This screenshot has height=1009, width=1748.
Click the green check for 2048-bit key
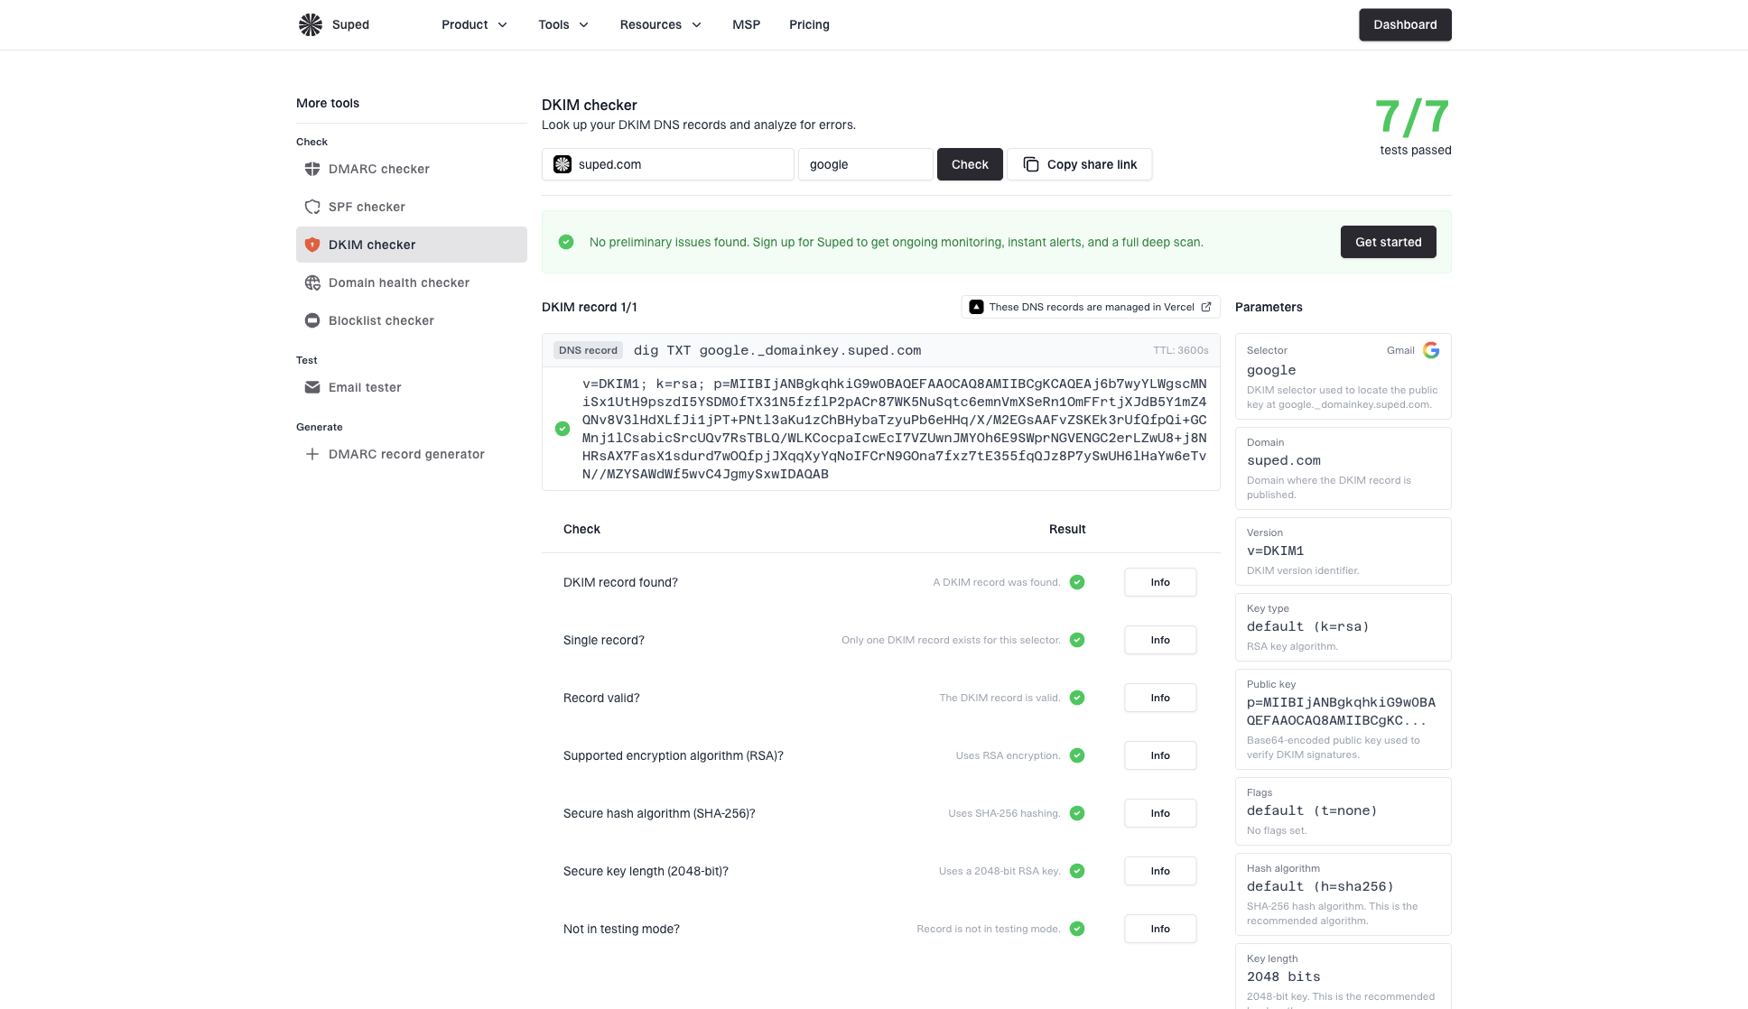(x=1077, y=871)
